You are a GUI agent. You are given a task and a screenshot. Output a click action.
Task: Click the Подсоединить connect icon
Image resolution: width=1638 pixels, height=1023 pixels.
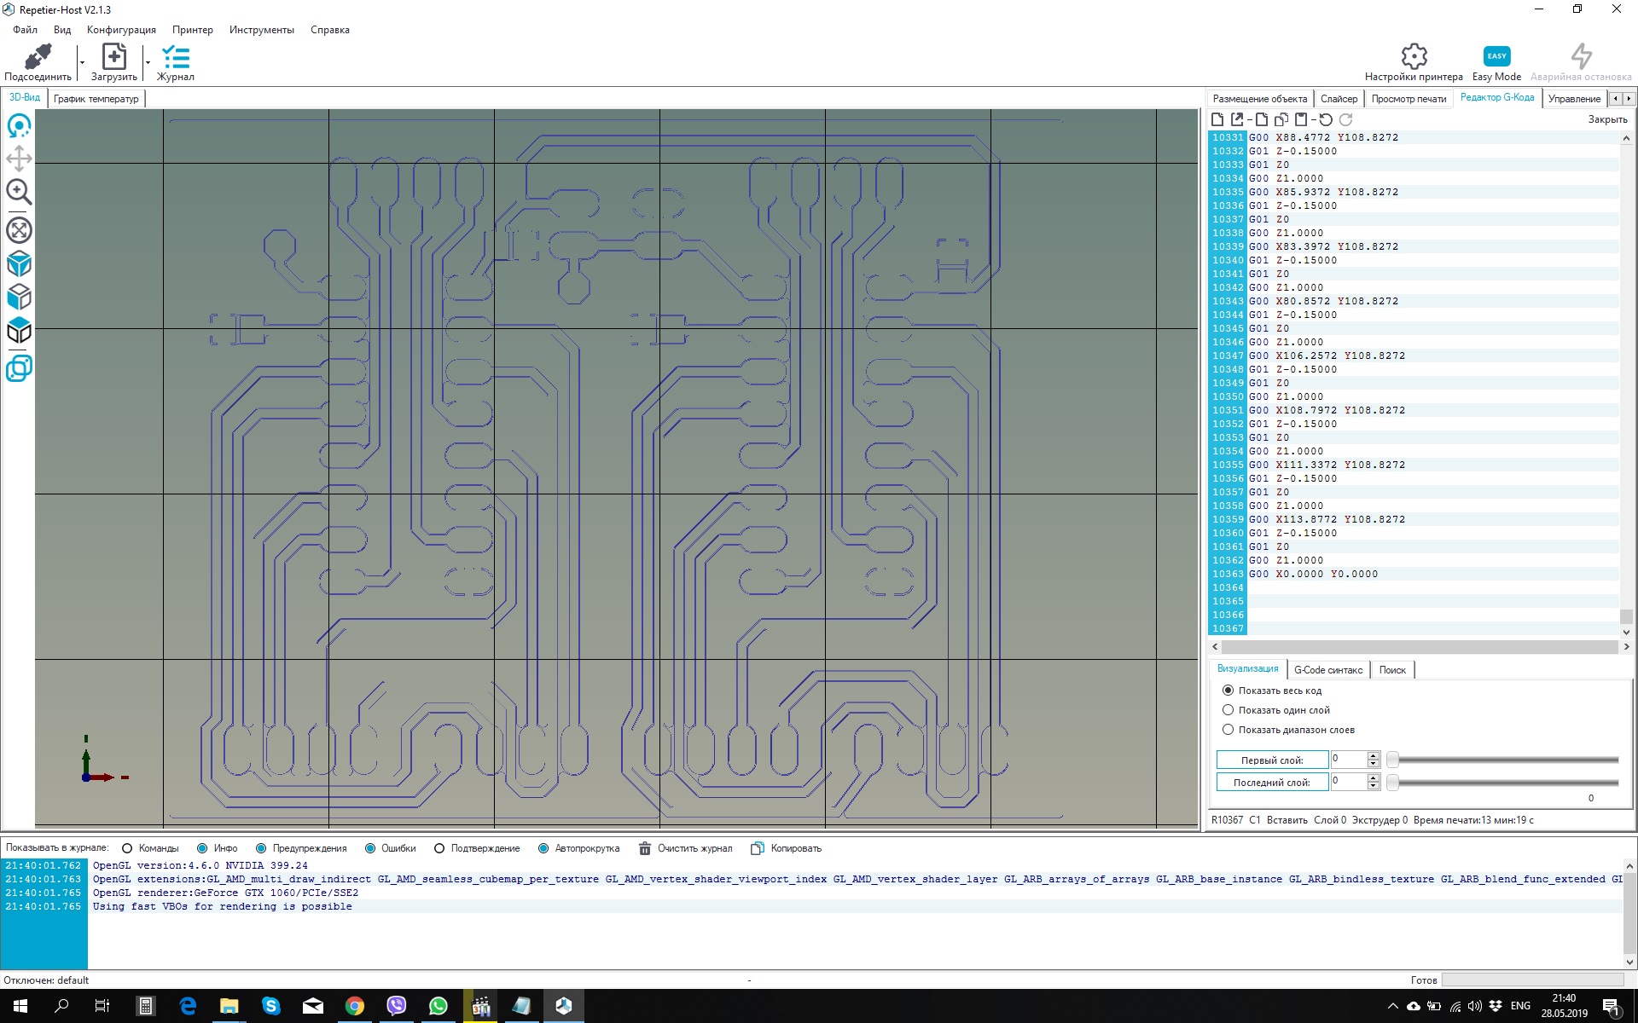[x=38, y=57]
